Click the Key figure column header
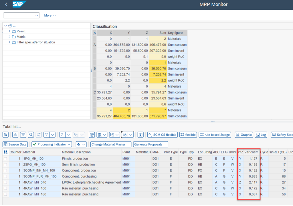The width and height of the screenshot is (293, 206). pyautogui.click(x=177, y=33)
